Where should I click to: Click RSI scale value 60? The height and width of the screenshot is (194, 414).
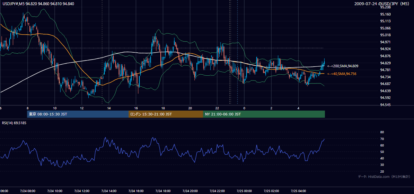pyautogui.click(x=382, y=145)
